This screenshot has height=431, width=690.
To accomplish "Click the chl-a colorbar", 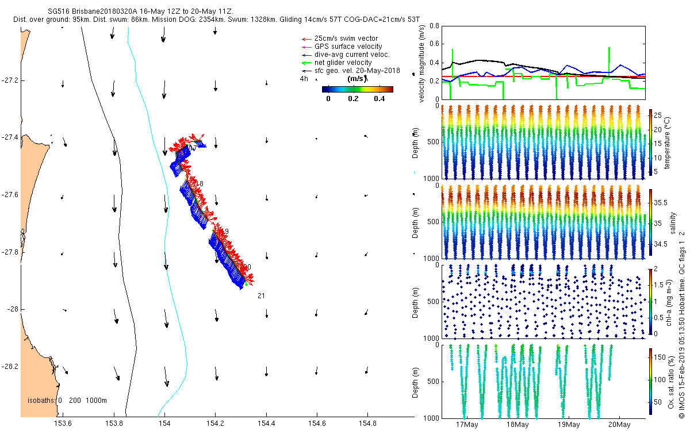I will click(x=651, y=302).
